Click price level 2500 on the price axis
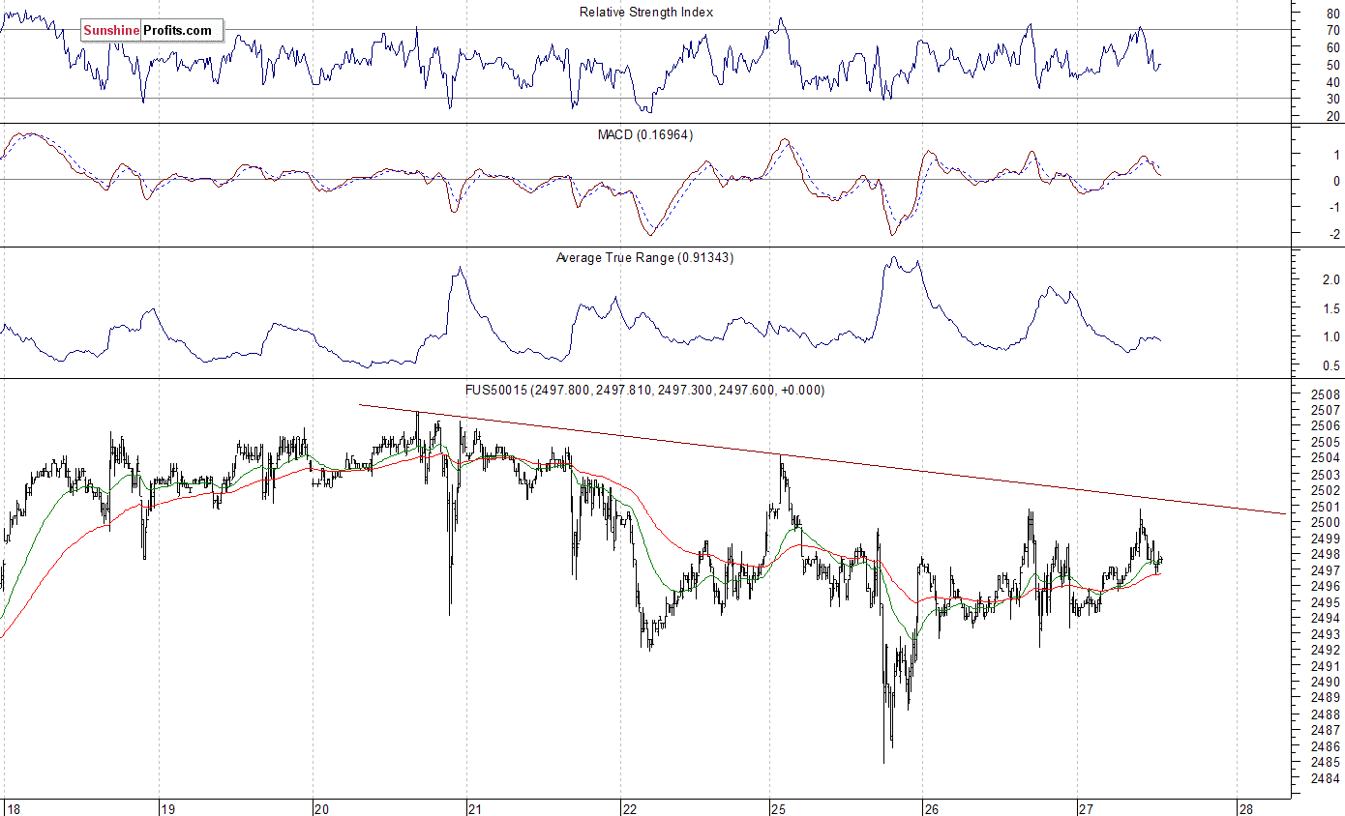 tap(1327, 522)
